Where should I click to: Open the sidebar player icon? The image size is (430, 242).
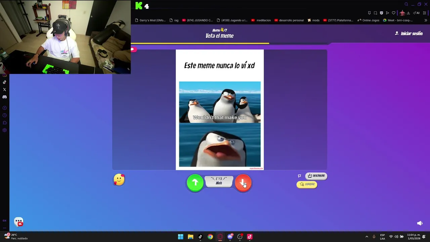pyautogui.click(x=4, y=108)
